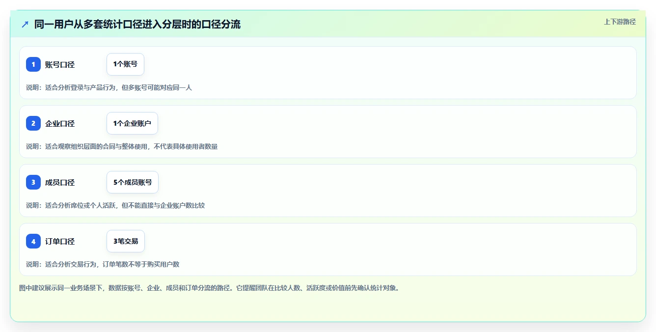The height and width of the screenshot is (332, 656).
Task: Click the 3笔交易 chip
Action: [x=126, y=241]
